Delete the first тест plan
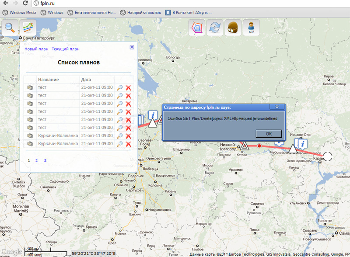Image resolution: width=350 pixels, height=257 pixels. click(128, 87)
